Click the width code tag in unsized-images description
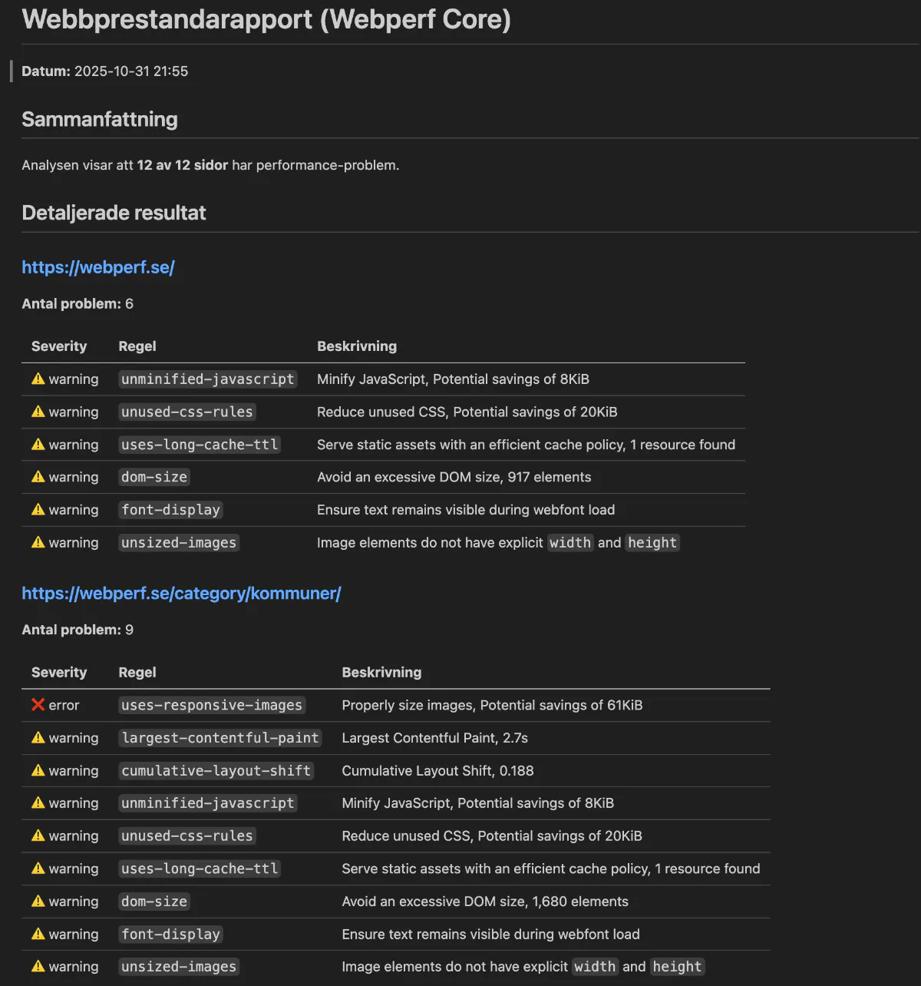Image resolution: width=921 pixels, height=986 pixels. (x=570, y=542)
